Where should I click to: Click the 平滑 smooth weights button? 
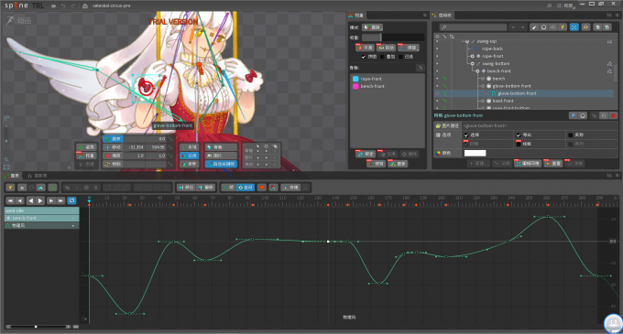tap(365, 48)
